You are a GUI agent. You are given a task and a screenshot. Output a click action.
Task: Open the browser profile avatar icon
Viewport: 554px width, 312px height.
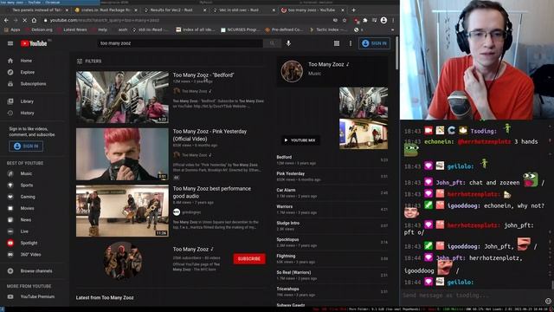tap(383, 21)
